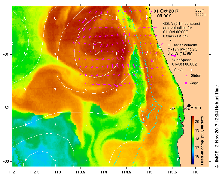Click the innermost eddy contour center
222x177 pixels.
[x=98, y=48]
